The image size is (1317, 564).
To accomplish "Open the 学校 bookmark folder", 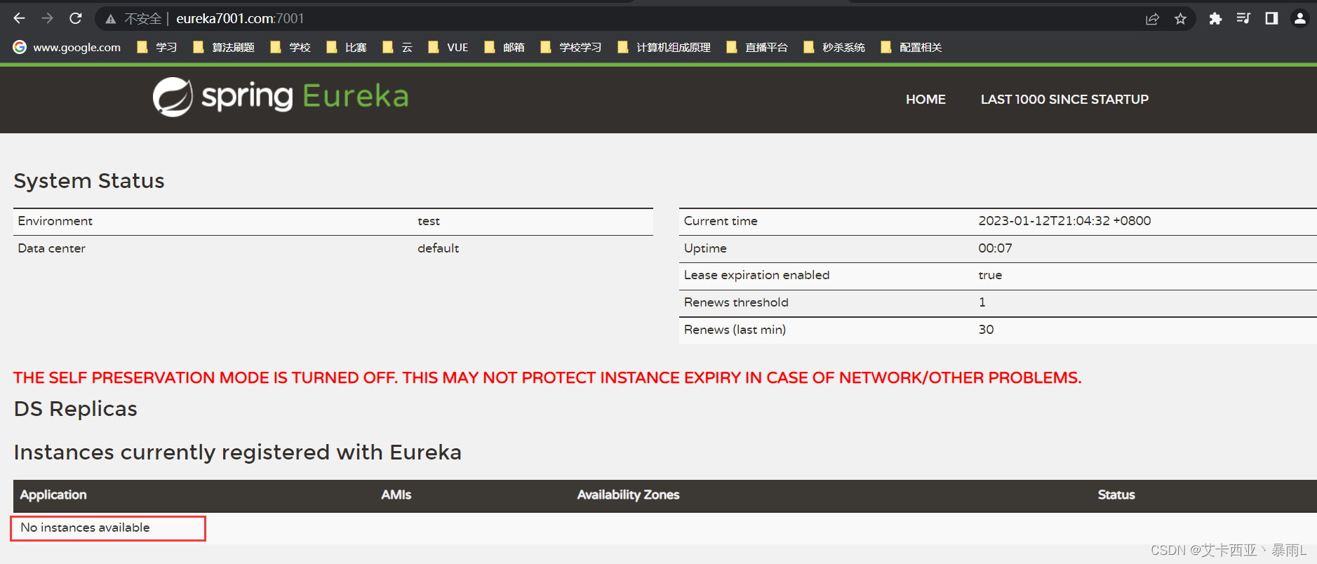I will pos(290,47).
